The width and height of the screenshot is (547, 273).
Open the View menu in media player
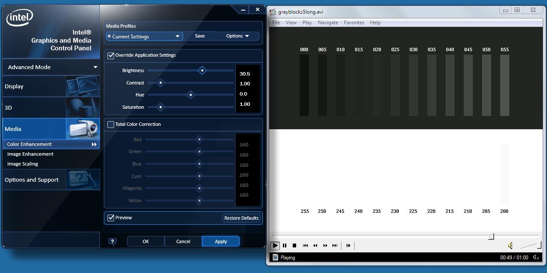291,23
